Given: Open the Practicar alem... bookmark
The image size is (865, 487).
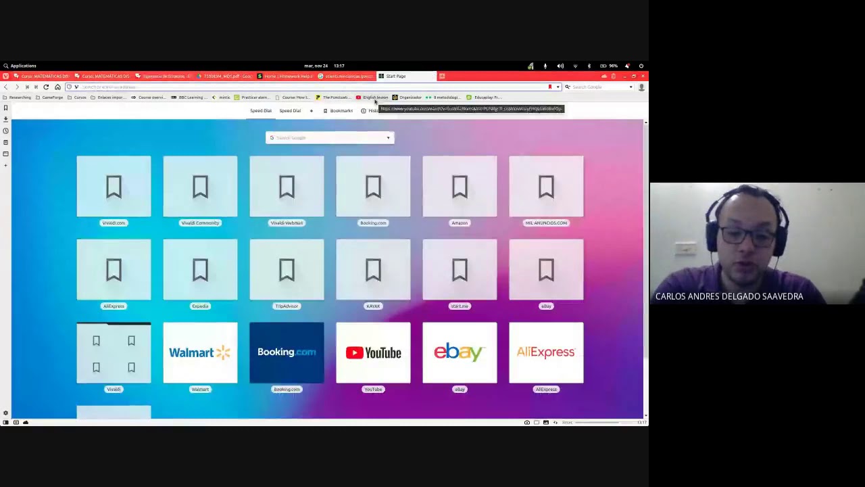Looking at the screenshot, I should 253,97.
